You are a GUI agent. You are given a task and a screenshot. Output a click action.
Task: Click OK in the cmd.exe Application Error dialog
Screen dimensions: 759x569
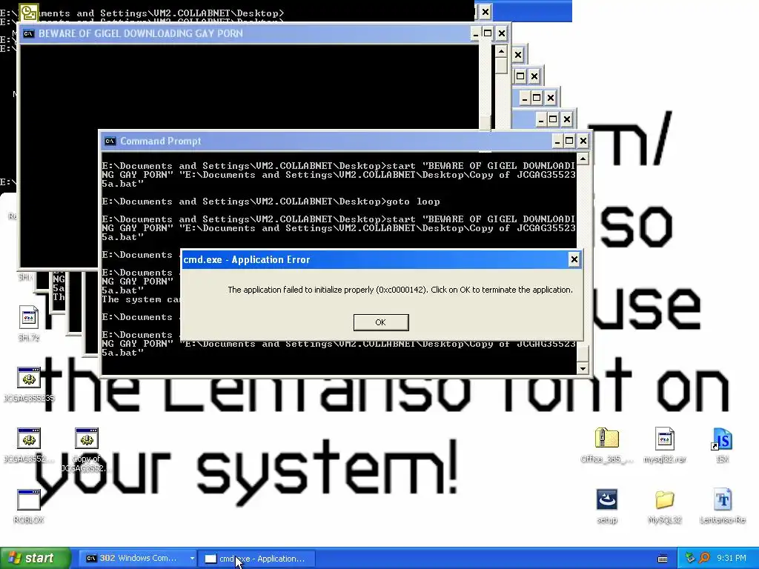tap(381, 322)
